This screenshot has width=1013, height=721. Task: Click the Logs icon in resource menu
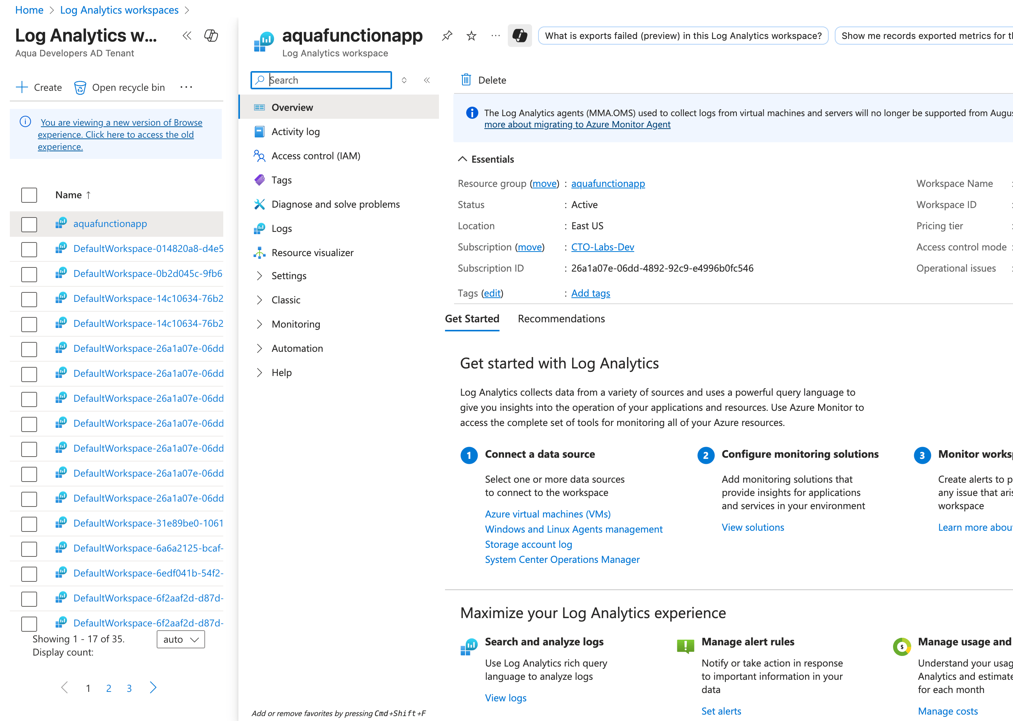tap(259, 228)
